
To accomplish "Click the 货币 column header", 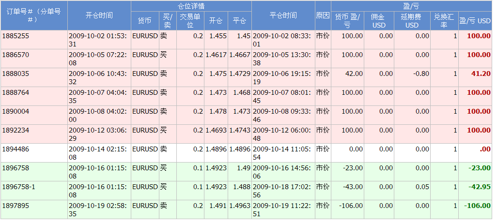I will (x=144, y=21).
